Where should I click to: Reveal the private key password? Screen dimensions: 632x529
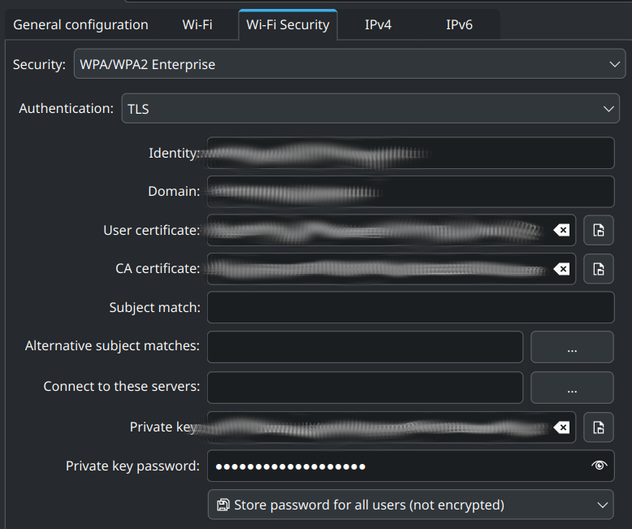click(599, 466)
